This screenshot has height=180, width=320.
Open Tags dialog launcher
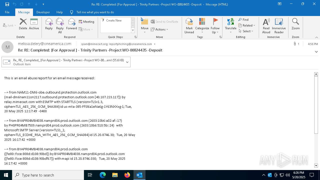click(220, 37)
